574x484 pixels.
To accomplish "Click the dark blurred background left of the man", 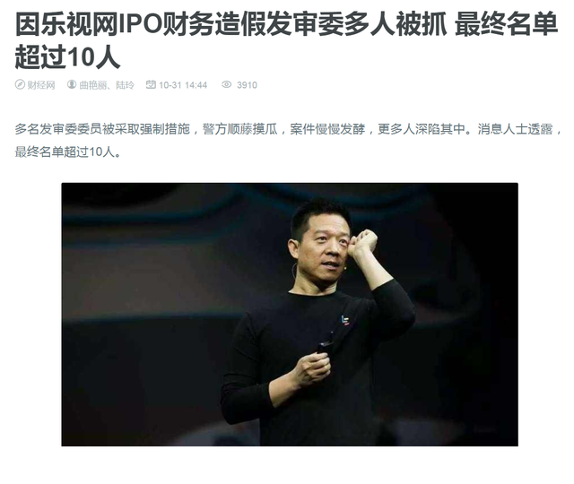I will tap(146, 315).
